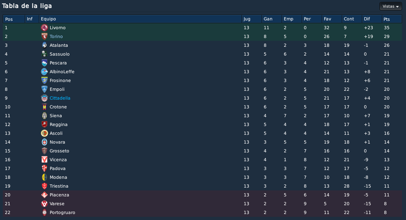Open the Vistas dropdown menu

(390, 6)
